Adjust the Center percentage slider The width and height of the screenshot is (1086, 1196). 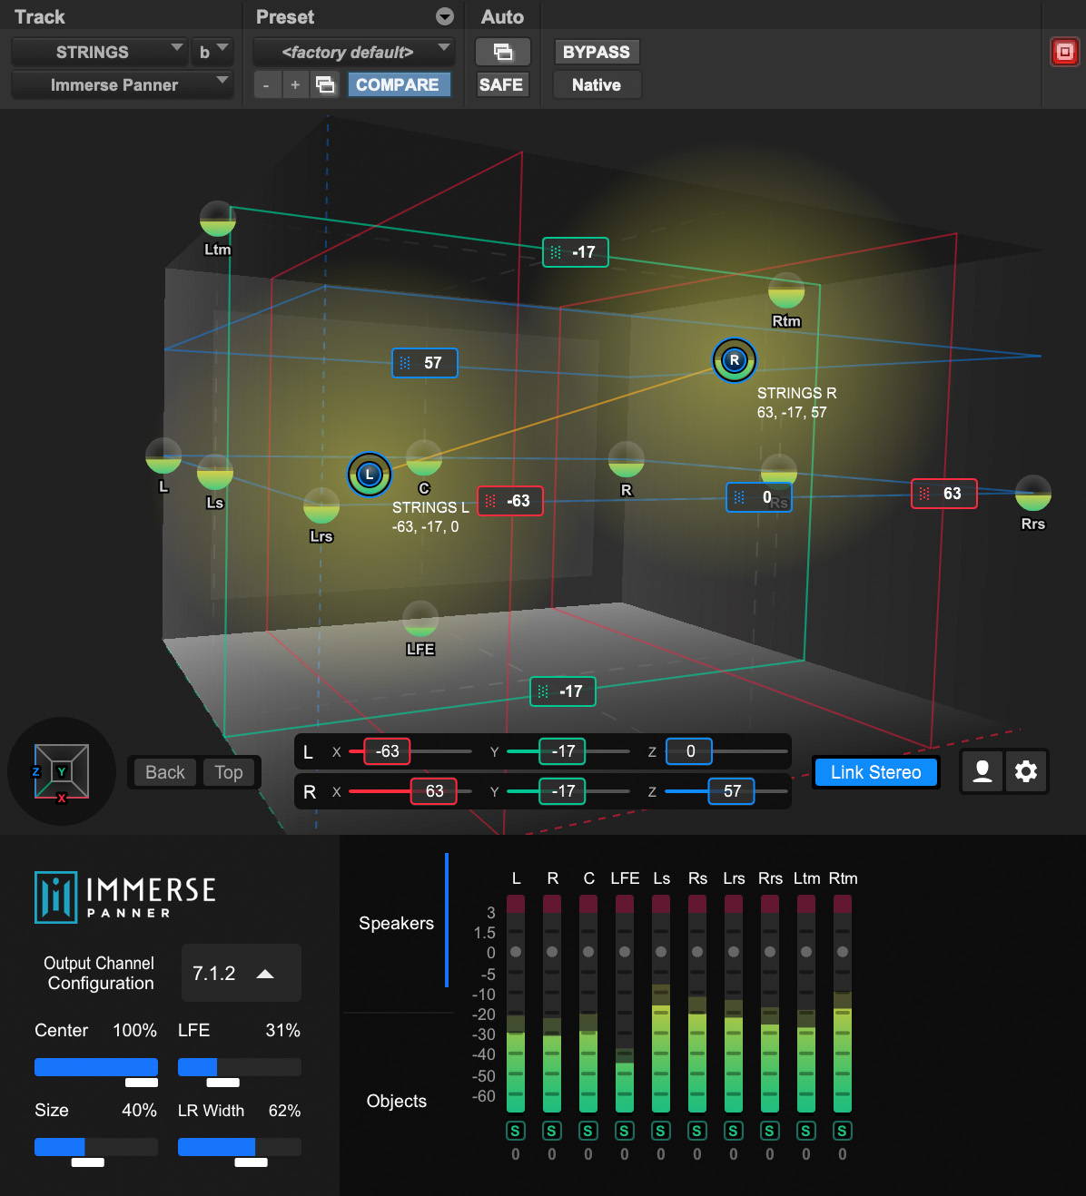click(x=96, y=1067)
